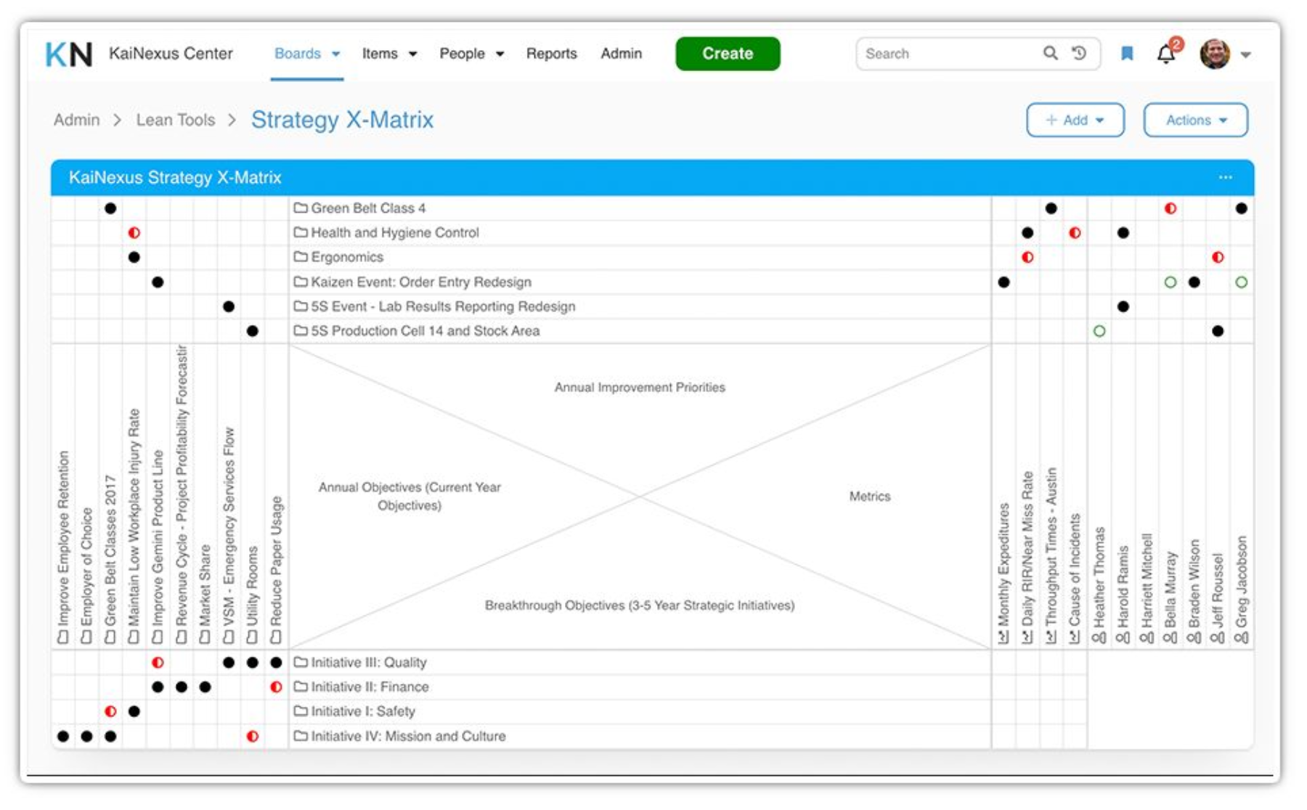
Task: Open the People menu
Action: click(x=465, y=53)
